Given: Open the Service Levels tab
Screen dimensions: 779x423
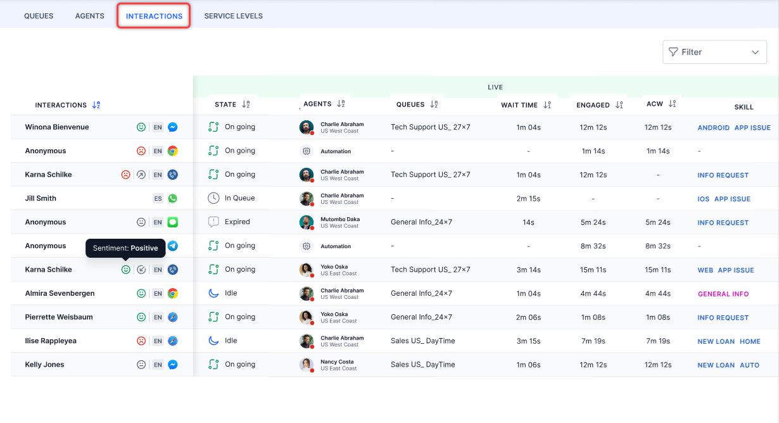Looking at the screenshot, I should [233, 16].
